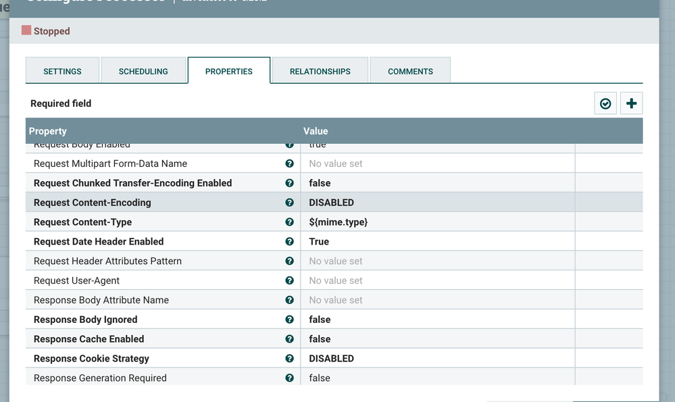
Task: Edit the Request Content-Encoding DISABLED value
Action: pyautogui.click(x=437, y=202)
